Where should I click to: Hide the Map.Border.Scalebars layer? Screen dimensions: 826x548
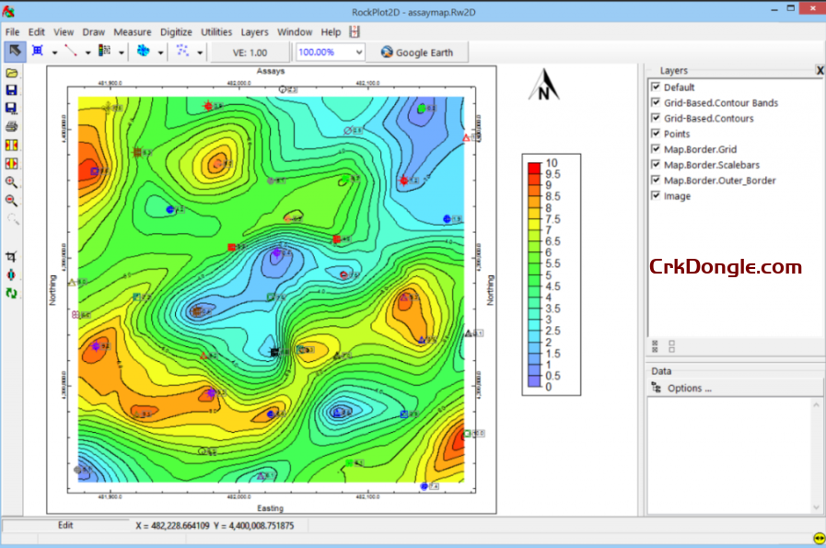656,165
